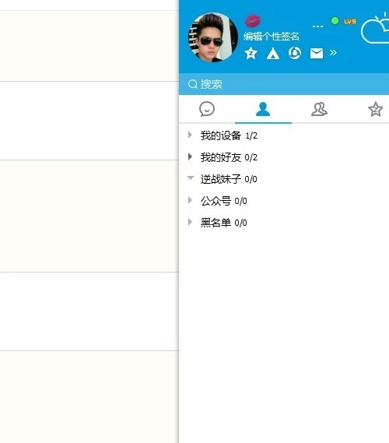The image size is (389, 443).
Task: Select the 逆战妹子 0/0 row label
Action: coord(229,179)
